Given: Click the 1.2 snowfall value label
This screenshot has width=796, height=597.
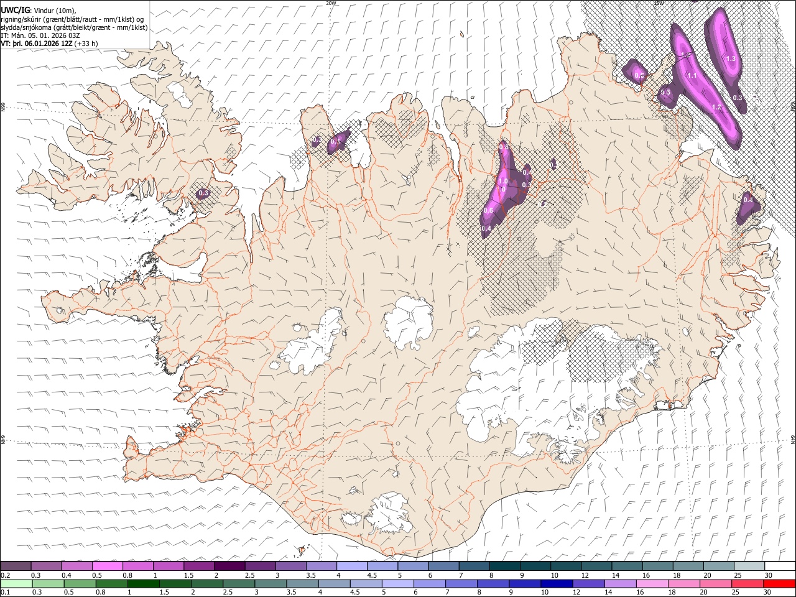Looking at the screenshot, I should (716, 107).
